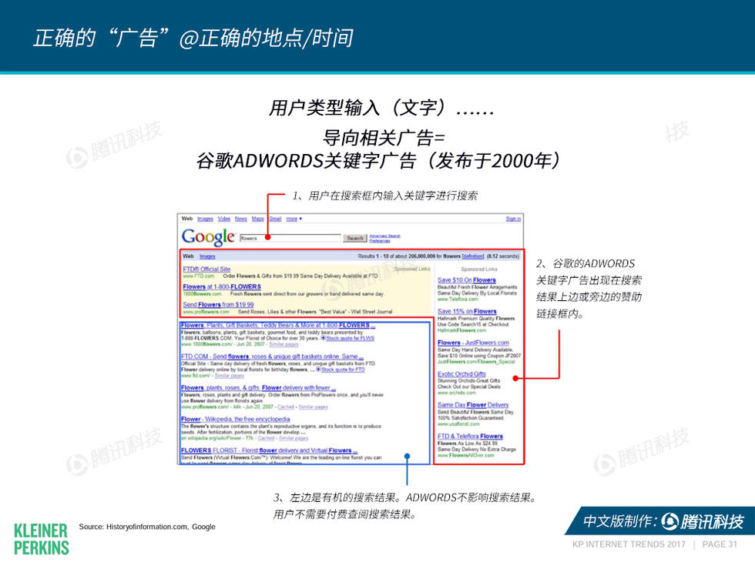Open Cached link for Wikipedia result
755x566 pixels.
point(266,438)
